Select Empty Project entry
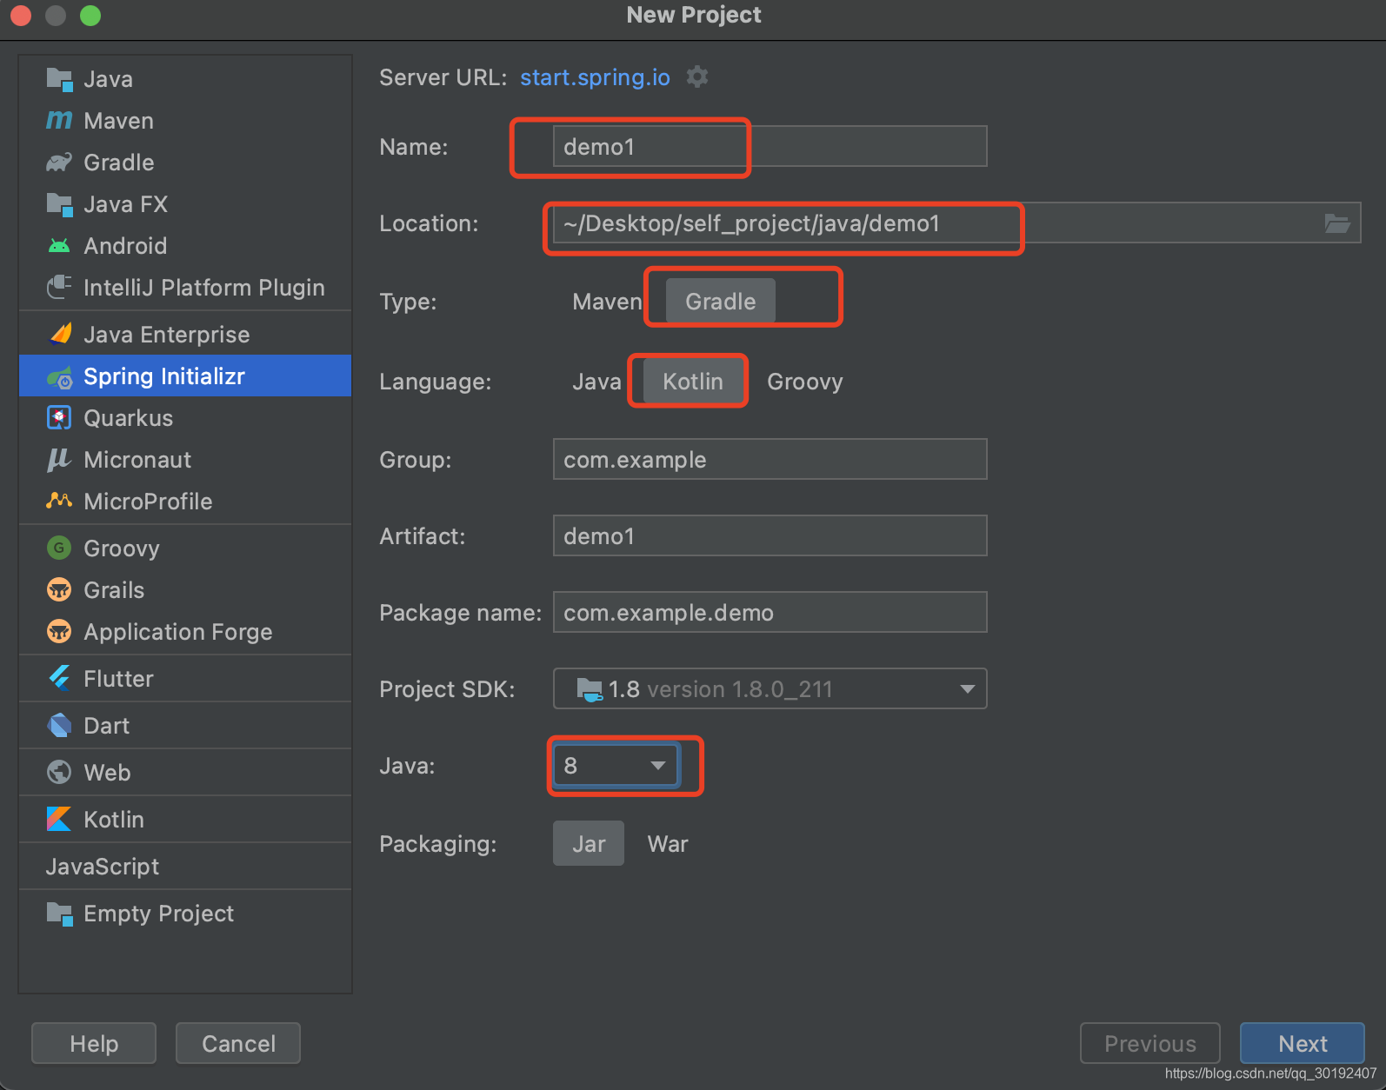The image size is (1386, 1090). click(x=185, y=914)
